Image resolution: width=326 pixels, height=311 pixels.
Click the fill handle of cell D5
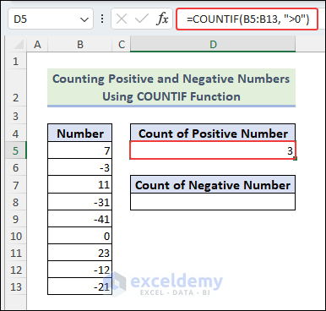[x=295, y=159]
